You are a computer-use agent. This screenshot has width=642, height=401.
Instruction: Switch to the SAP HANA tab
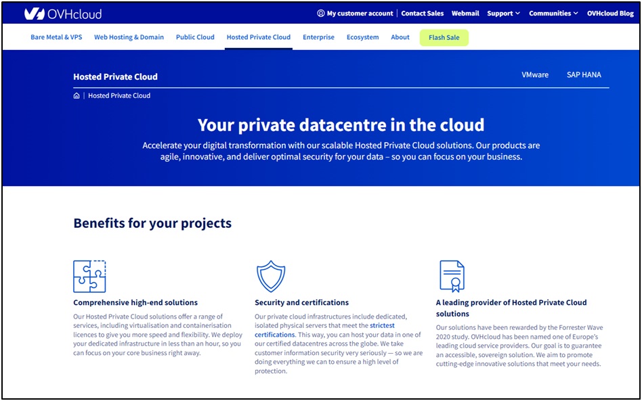tap(584, 75)
